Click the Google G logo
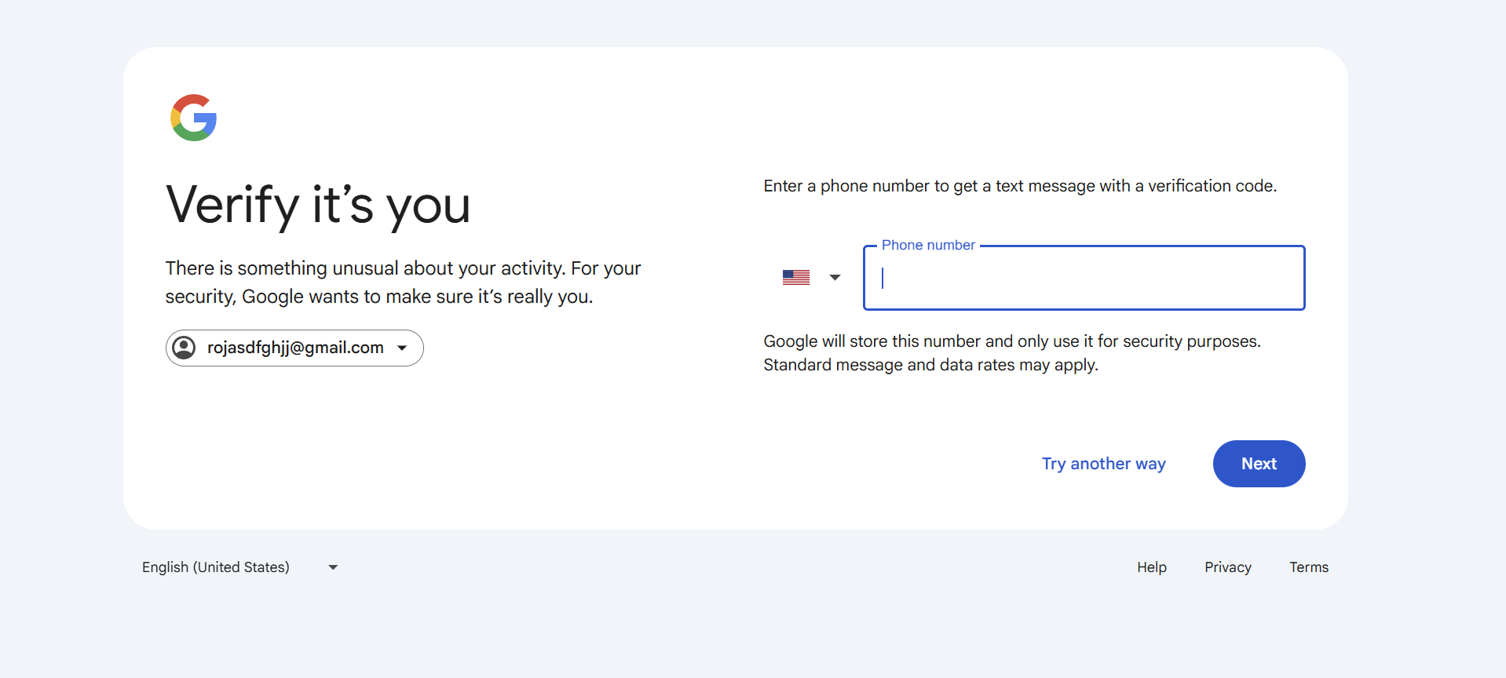Screen dimensions: 1506x678 193,118
